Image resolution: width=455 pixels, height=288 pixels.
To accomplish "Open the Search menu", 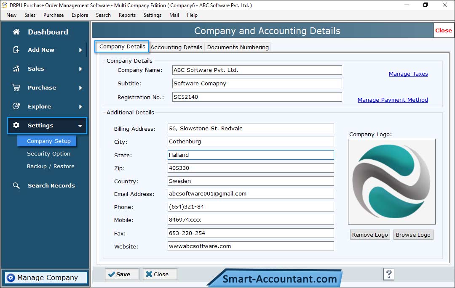I will (103, 15).
